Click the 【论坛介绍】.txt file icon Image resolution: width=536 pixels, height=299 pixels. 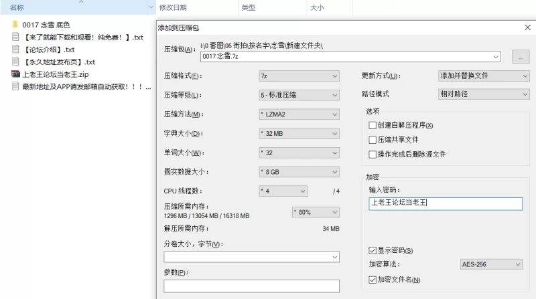15,49
